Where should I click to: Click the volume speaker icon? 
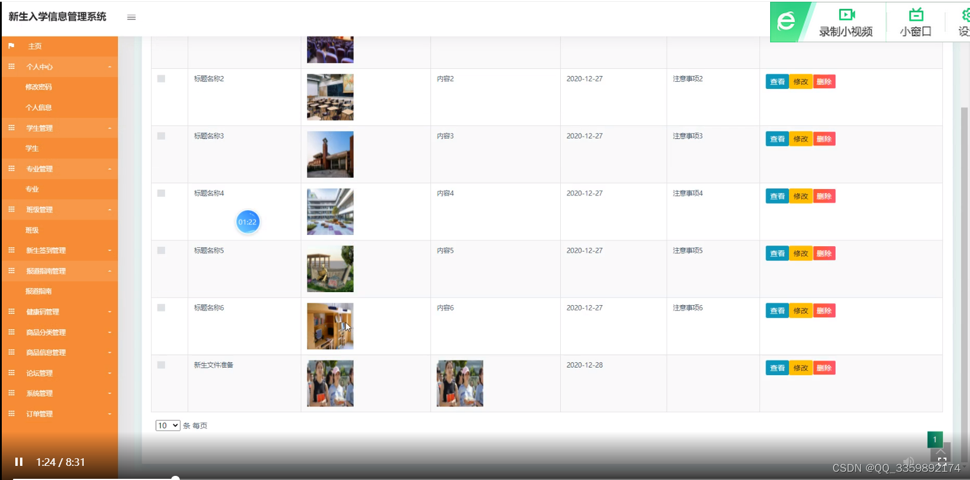[909, 462]
